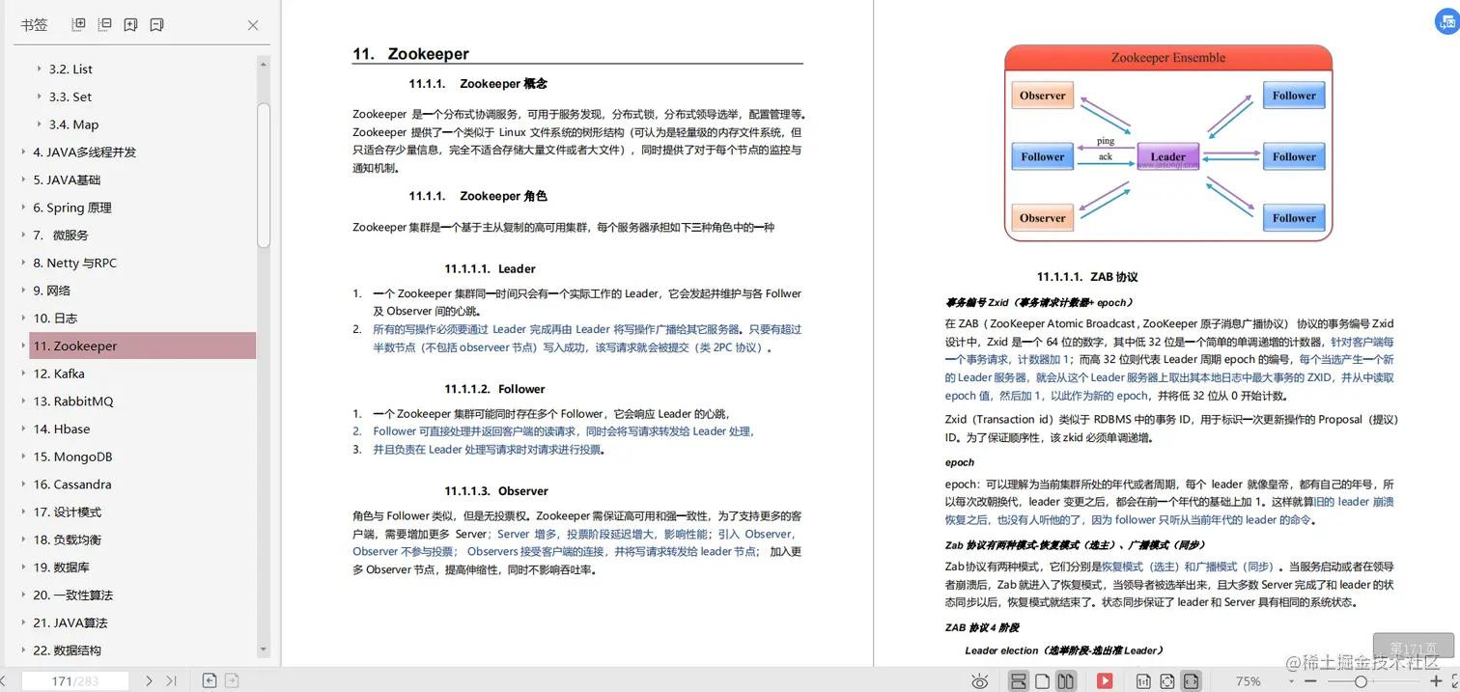Switch to single page layout
Viewport: 1460px width, 692px height.
tap(1044, 680)
